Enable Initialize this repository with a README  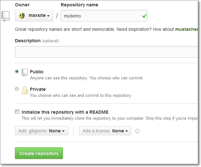(x=17, y=111)
